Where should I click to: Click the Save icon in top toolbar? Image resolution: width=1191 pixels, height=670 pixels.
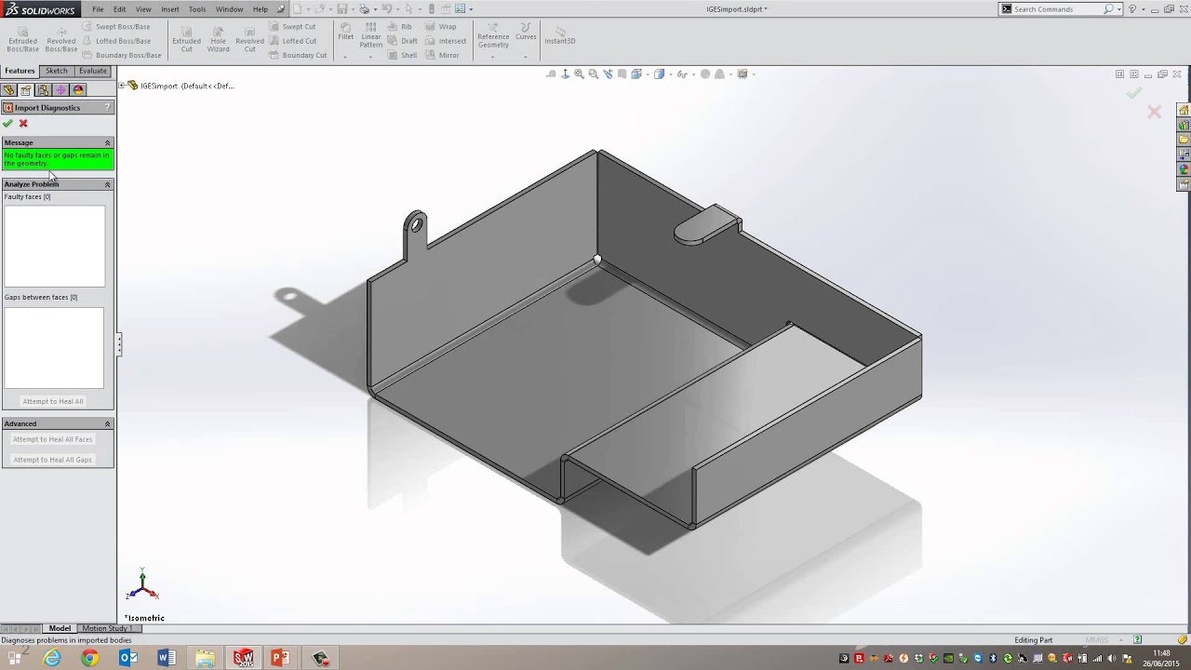(343, 9)
